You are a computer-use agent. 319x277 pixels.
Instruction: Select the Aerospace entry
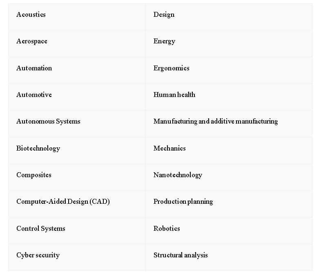pyautogui.click(x=32, y=41)
